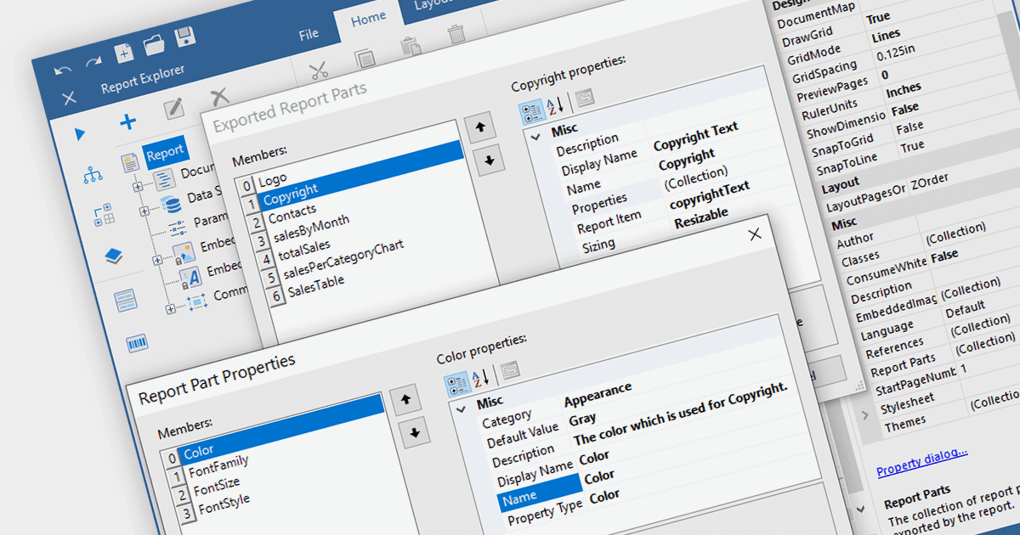The width and height of the screenshot is (1020, 535).
Task: Click the Open folder icon
Action: click(x=154, y=43)
